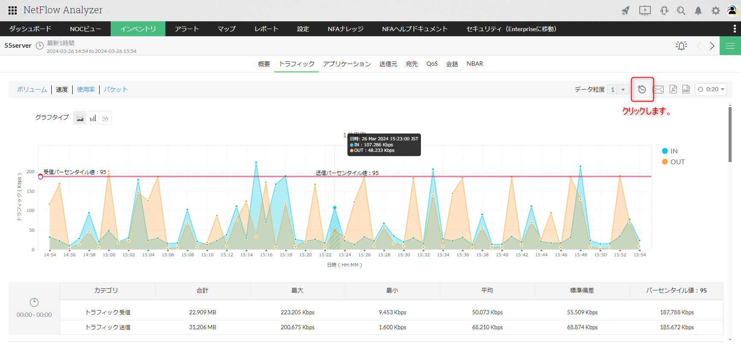741x351 pixels.
Task: Switch graph type to scatter plot
Action: pos(106,118)
